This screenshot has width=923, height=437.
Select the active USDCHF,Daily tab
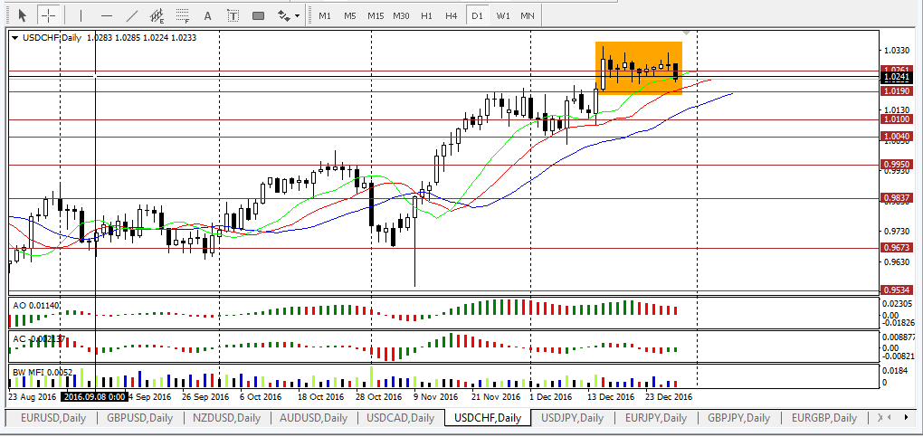pos(488,418)
